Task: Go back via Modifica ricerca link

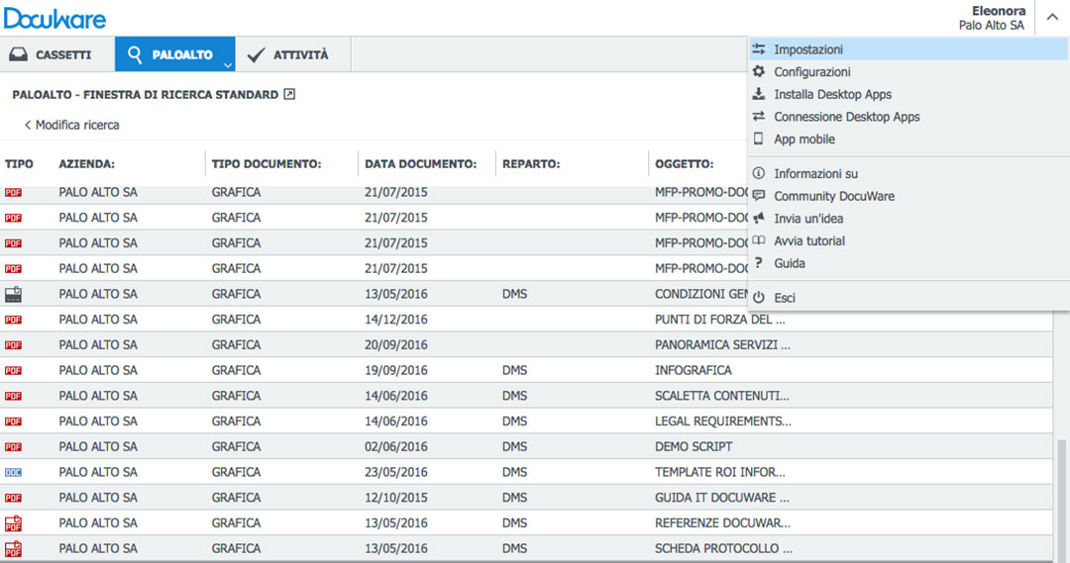Action: click(x=71, y=125)
